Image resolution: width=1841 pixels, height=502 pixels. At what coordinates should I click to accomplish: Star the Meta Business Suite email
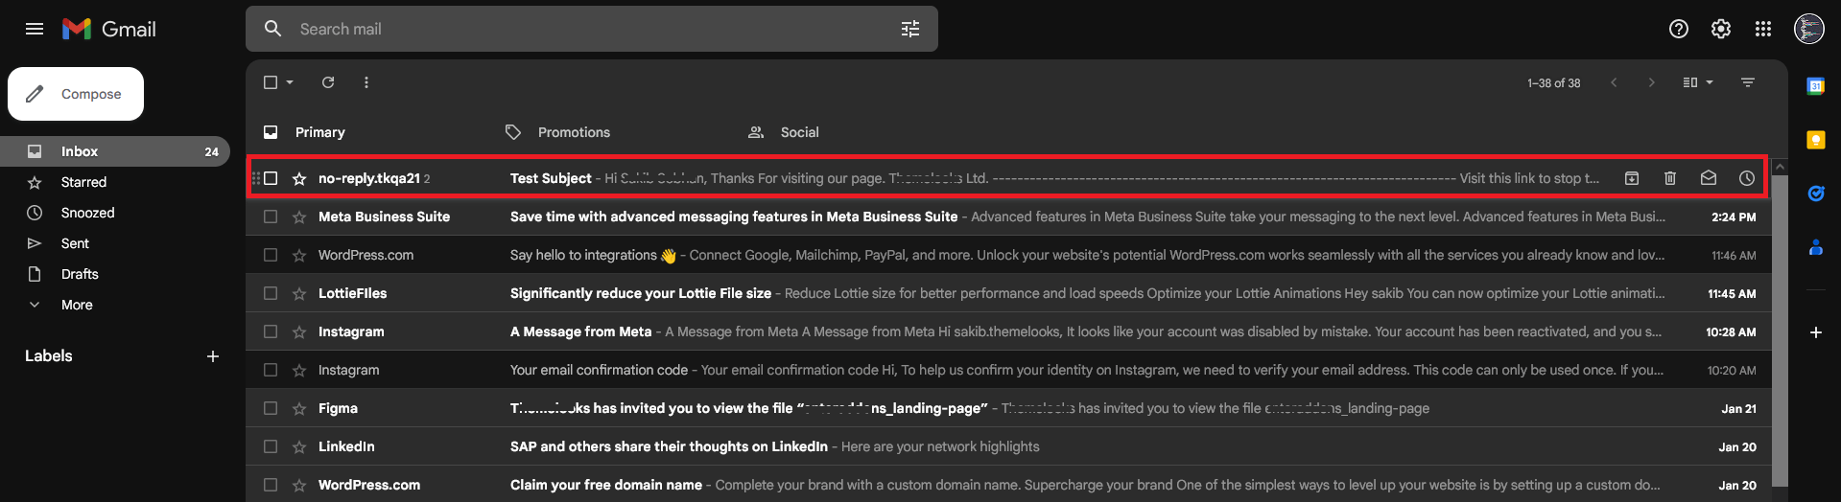pos(299,217)
